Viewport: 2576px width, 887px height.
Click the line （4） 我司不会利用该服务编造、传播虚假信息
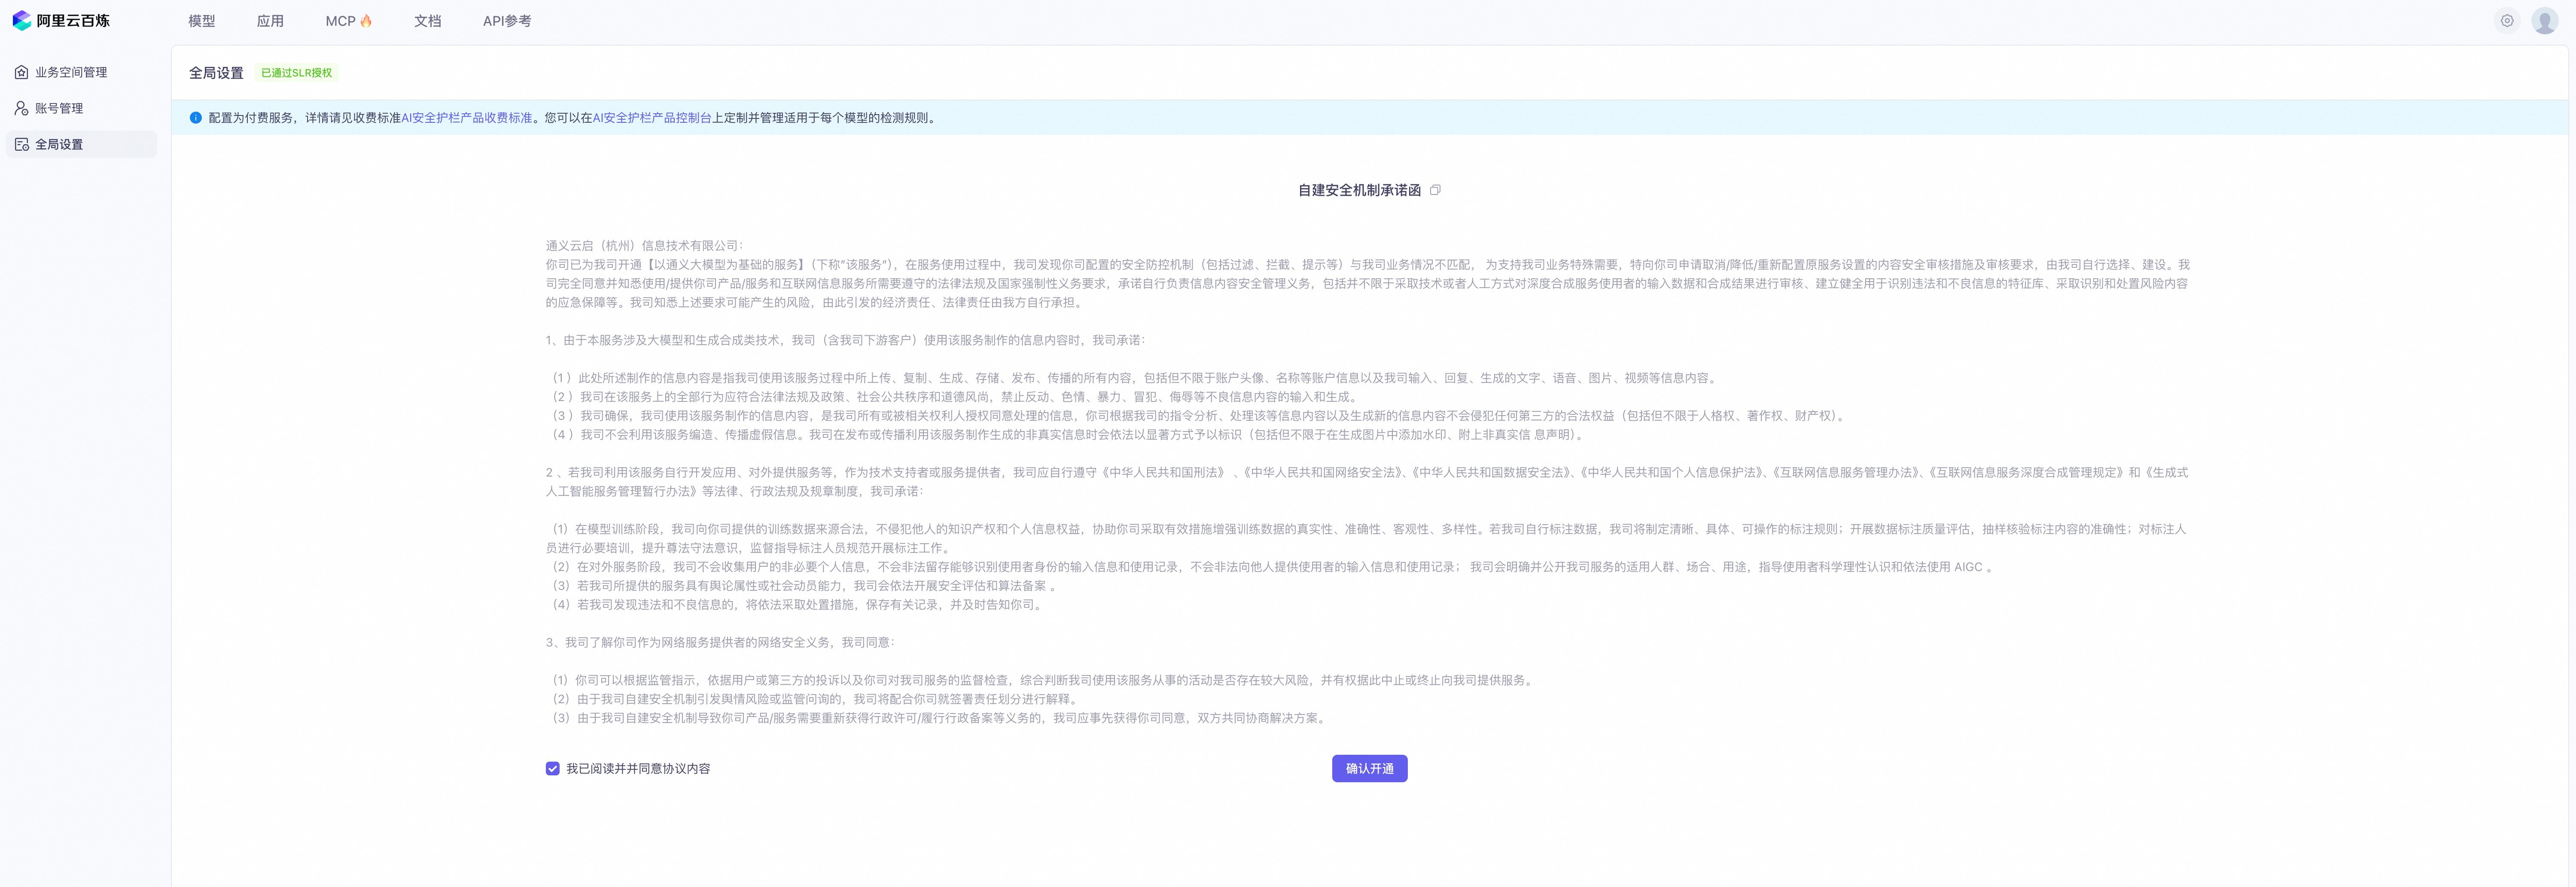tap(1067, 435)
